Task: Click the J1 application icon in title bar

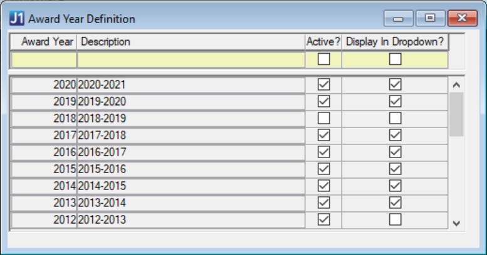Action: (18, 19)
